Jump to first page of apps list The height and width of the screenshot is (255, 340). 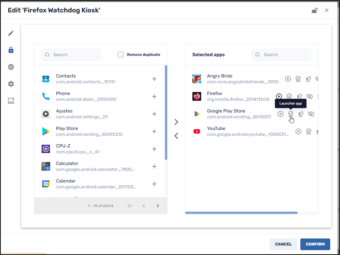coord(130,205)
